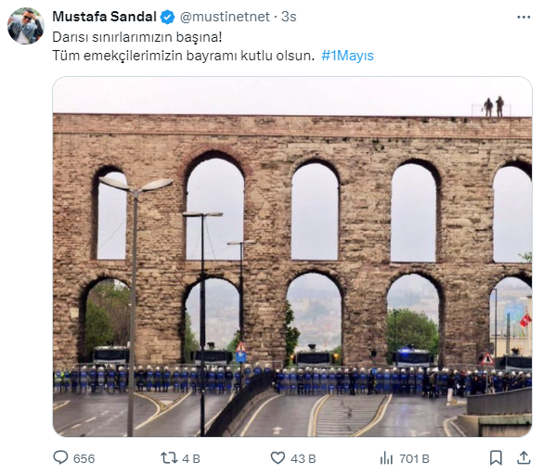
Task: Click the retweet arrows icon
Action: click(169, 458)
